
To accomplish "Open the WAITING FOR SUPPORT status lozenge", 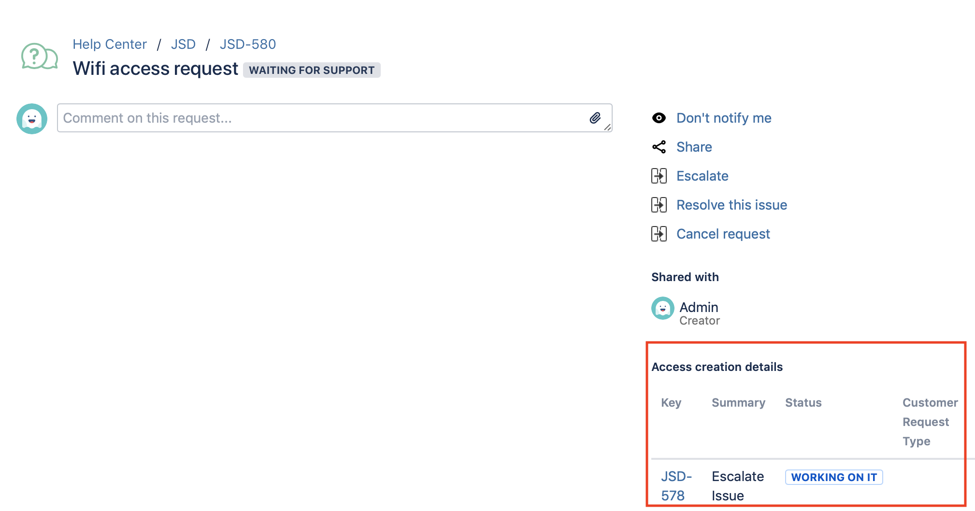I will point(312,70).
